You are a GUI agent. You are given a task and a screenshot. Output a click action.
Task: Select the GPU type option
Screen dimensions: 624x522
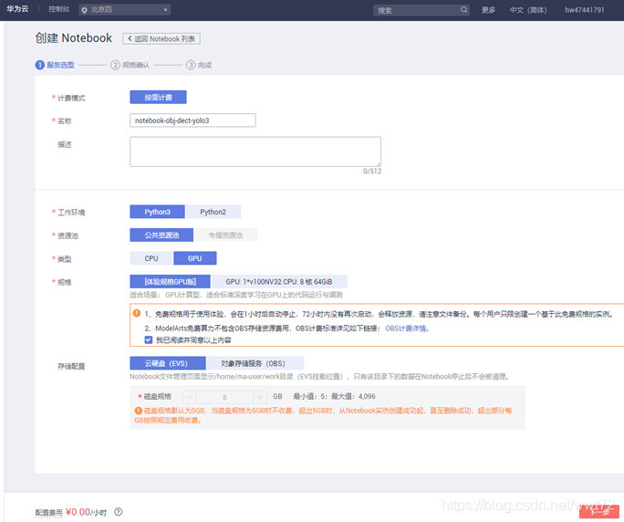coord(194,258)
